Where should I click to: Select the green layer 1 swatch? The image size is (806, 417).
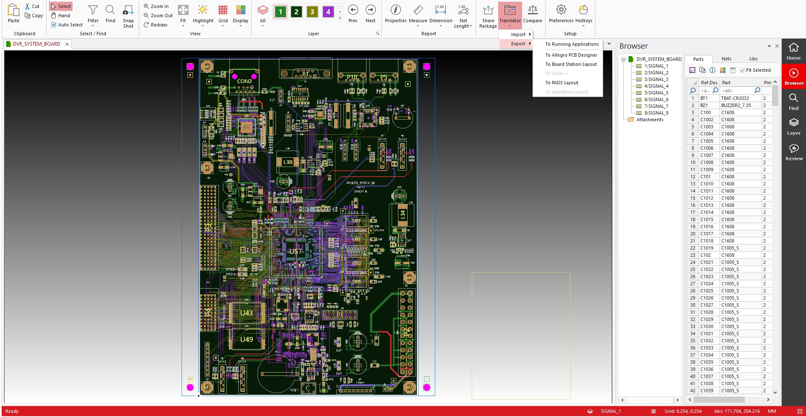(280, 12)
